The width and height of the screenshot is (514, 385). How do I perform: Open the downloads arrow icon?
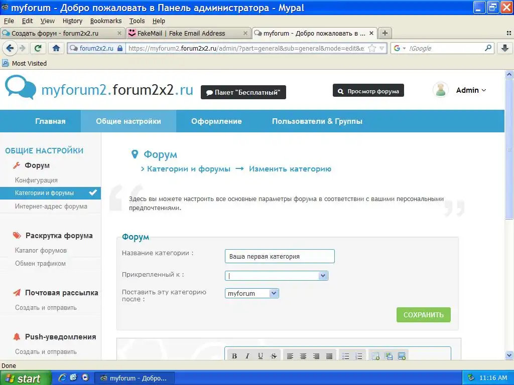click(505, 48)
